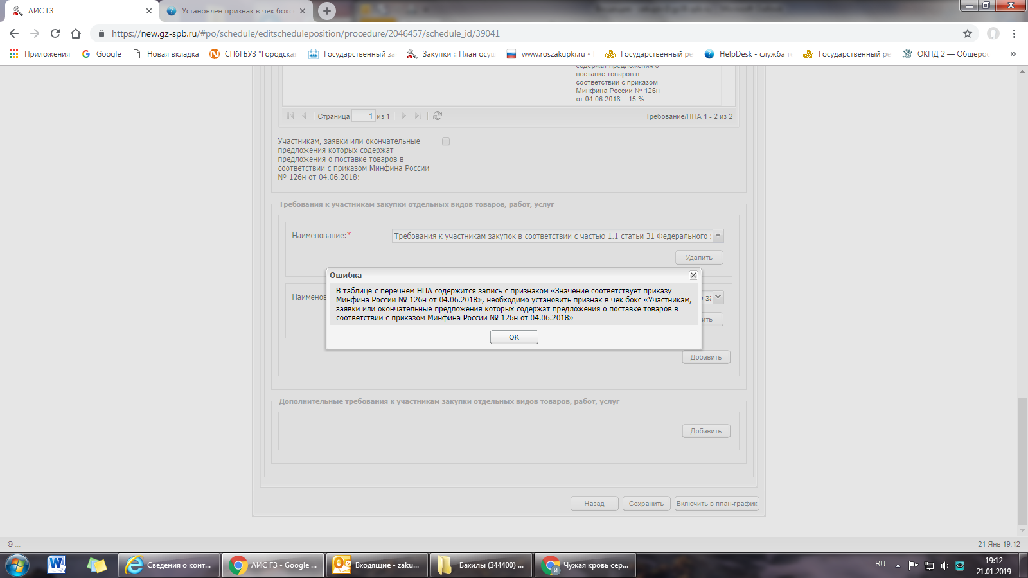Click the browser forward arrow

35,33
